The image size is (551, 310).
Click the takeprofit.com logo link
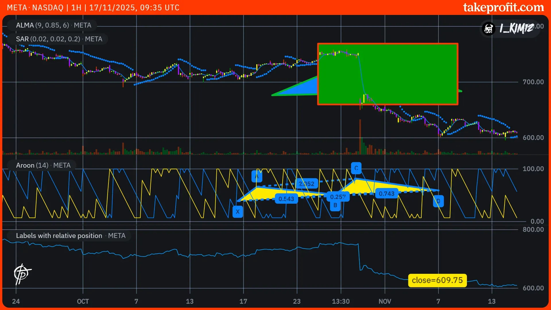[503, 7]
